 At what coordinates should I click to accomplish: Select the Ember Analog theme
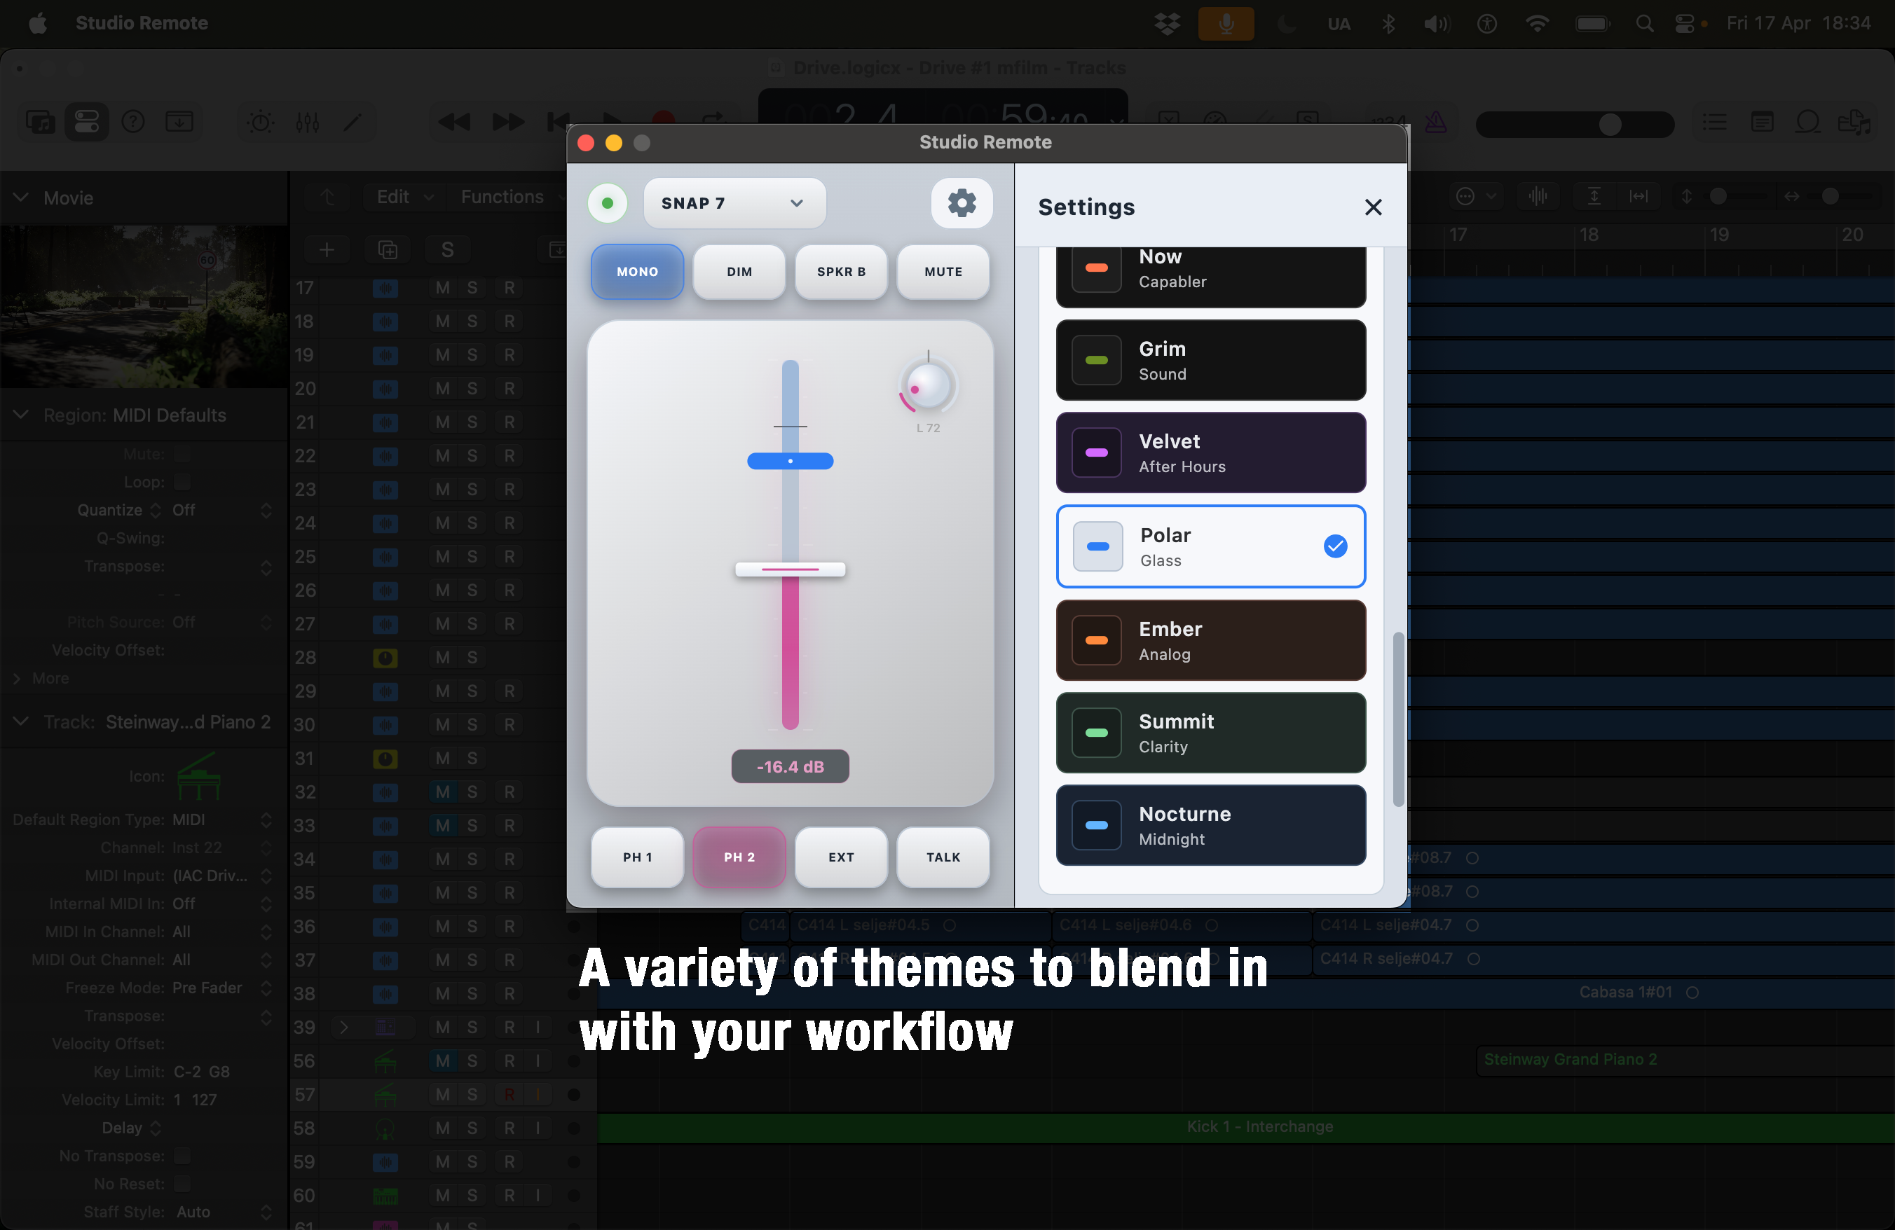coord(1210,640)
